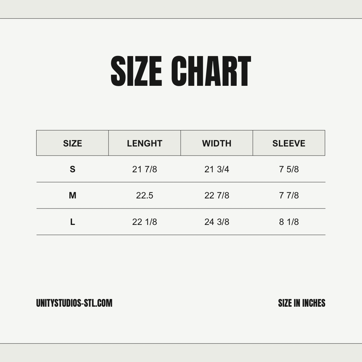Click the 8 1/8 sleeve value
The width and height of the screenshot is (362, 362).
tap(289, 222)
